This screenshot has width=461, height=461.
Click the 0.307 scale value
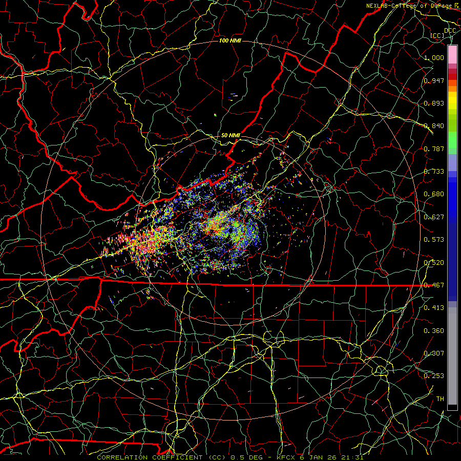tap(434, 353)
